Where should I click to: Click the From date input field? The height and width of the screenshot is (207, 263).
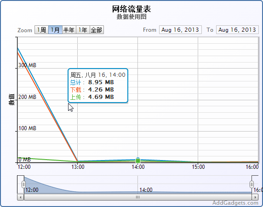180,30
